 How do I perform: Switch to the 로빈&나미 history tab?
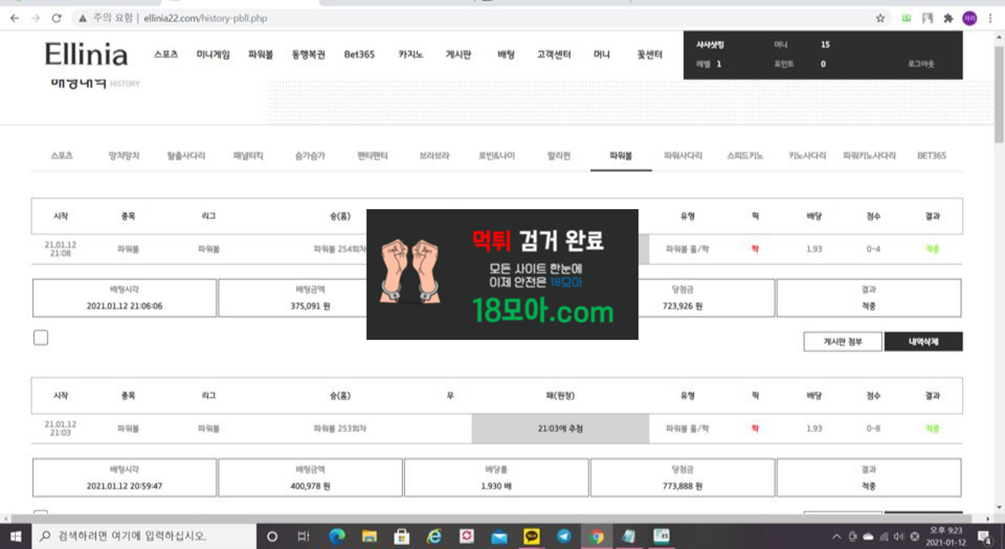coord(496,156)
